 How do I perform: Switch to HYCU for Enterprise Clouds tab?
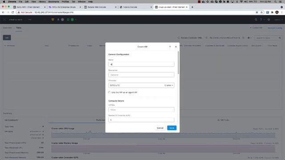coord(64,7)
